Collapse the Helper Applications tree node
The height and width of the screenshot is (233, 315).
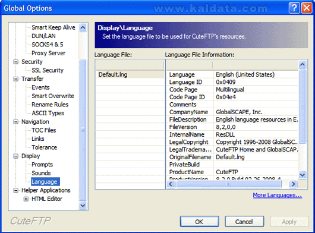tap(15, 190)
